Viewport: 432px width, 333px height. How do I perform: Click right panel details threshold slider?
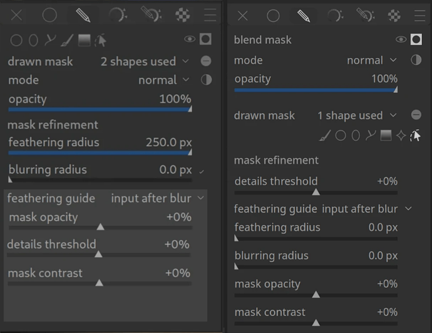click(x=316, y=191)
